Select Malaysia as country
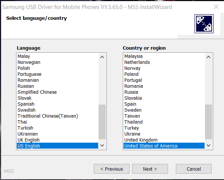Image resolution: width=224 pixels, height=180 pixels. pos(164,56)
